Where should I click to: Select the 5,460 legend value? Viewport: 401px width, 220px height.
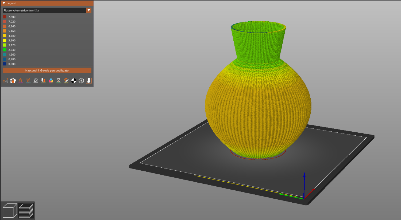click(12, 31)
